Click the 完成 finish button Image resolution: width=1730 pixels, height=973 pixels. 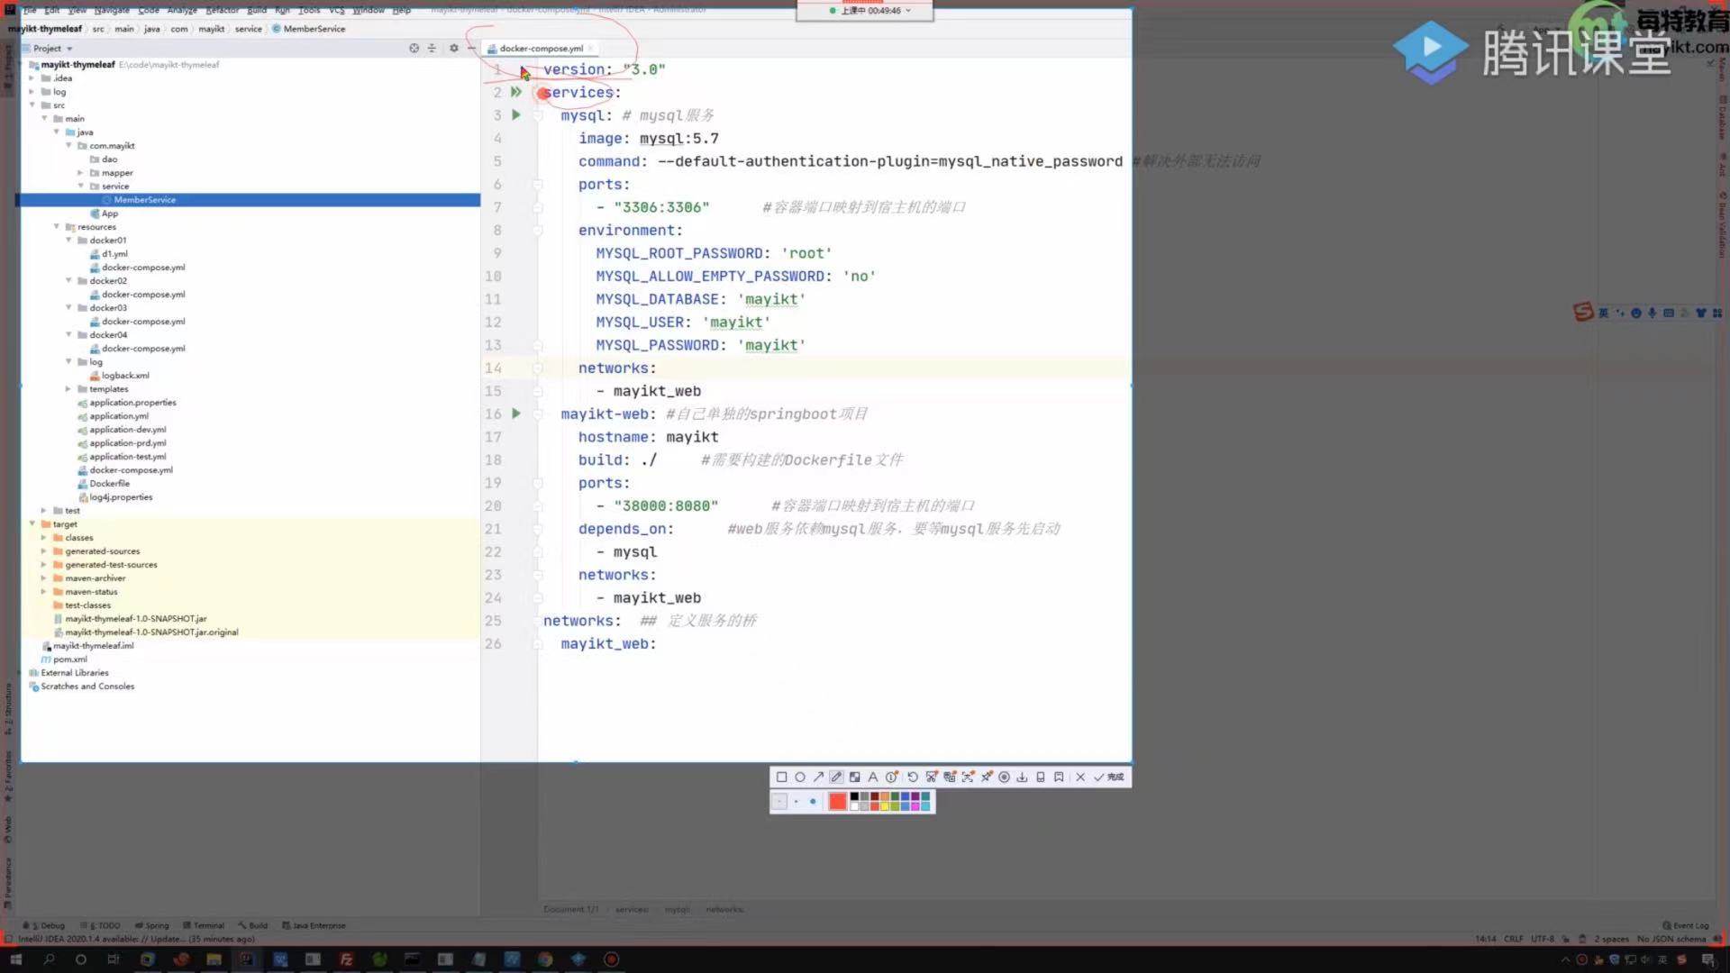[1110, 777]
